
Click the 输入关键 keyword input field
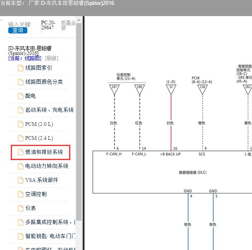pos(19,24)
